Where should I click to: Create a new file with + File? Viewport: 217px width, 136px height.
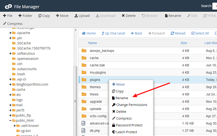(x=8, y=16)
